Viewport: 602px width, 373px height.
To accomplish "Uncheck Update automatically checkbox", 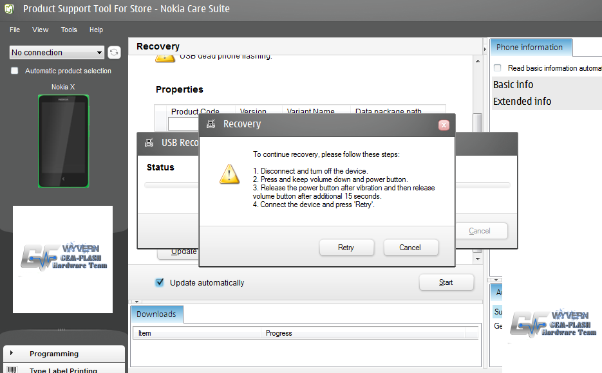I will (x=159, y=282).
